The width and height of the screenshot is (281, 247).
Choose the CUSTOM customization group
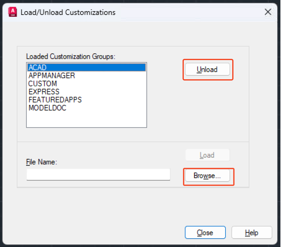pyautogui.click(x=43, y=84)
